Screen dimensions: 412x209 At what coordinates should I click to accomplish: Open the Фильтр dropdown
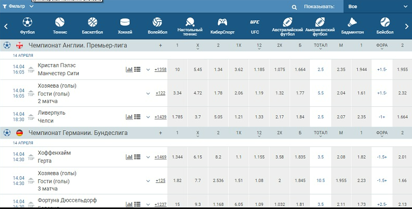[18, 6]
